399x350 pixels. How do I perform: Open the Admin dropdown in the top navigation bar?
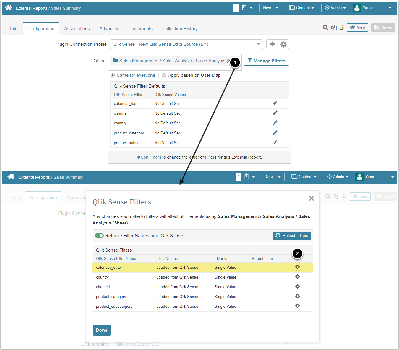[335, 8]
